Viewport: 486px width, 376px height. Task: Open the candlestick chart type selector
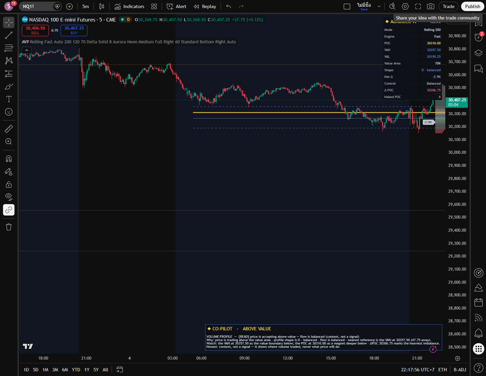point(102,6)
